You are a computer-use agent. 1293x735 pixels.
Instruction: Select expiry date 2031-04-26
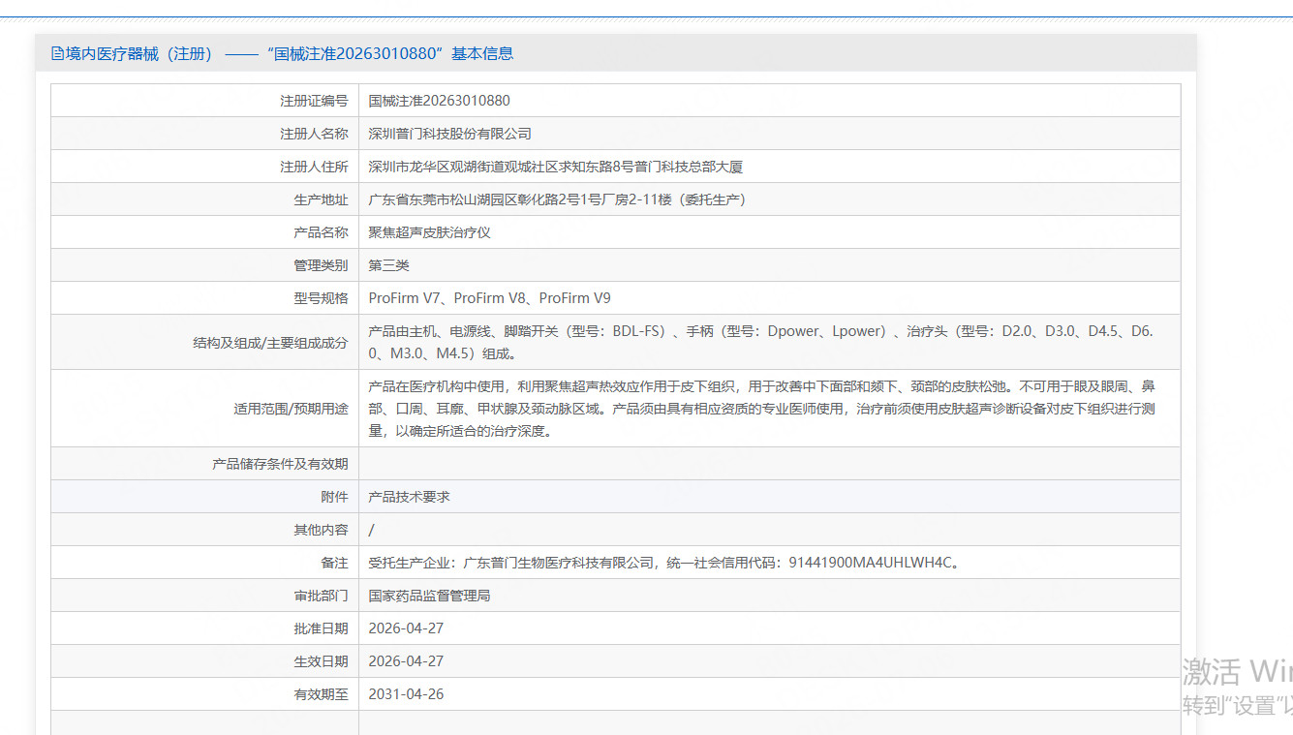point(406,694)
